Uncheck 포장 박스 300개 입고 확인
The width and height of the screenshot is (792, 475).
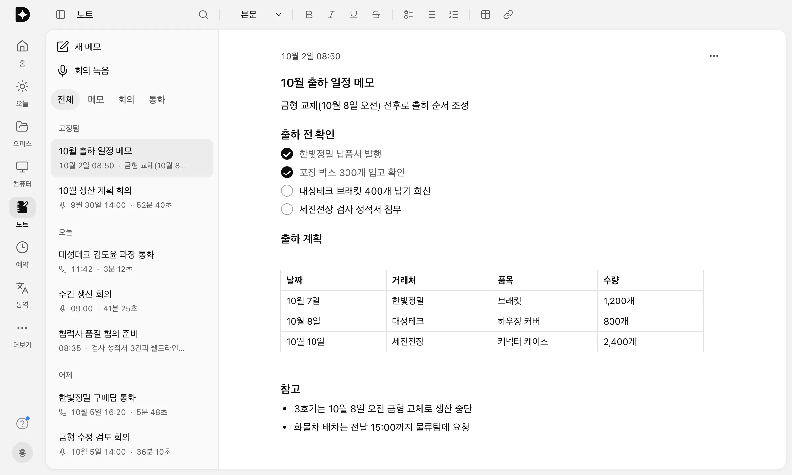tap(287, 172)
